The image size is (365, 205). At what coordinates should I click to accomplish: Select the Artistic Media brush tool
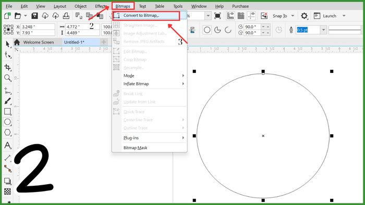click(x=7, y=101)
